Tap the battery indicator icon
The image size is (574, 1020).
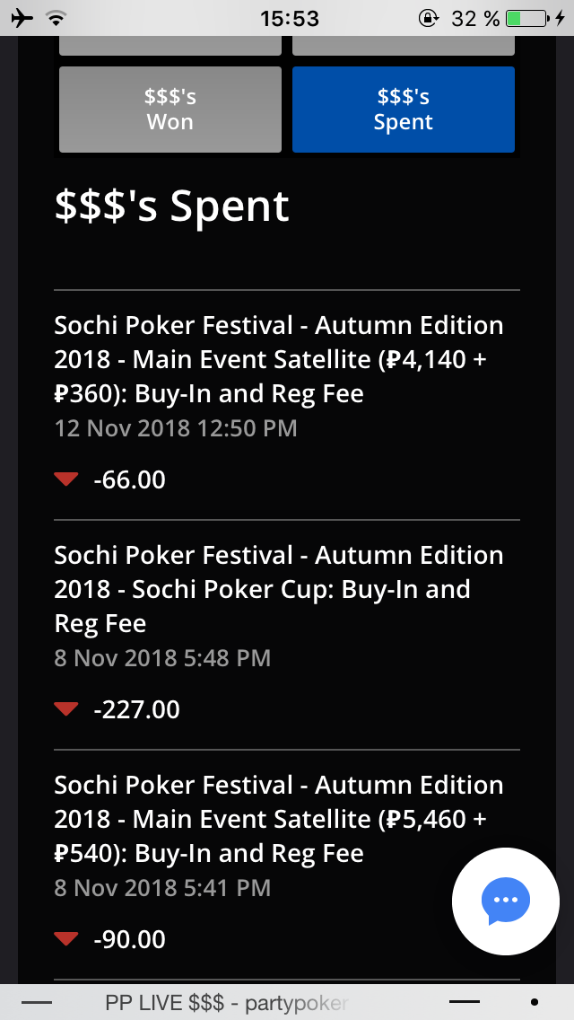coord(526,18)
